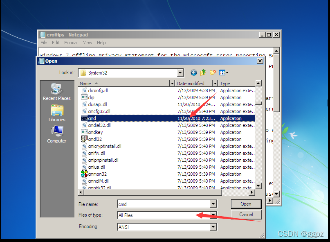
Task: Open the File menu in Notepad
Action: [x=44, y=43]
